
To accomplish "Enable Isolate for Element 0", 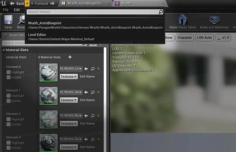I will pyautogui.click(x=9, y=77).
